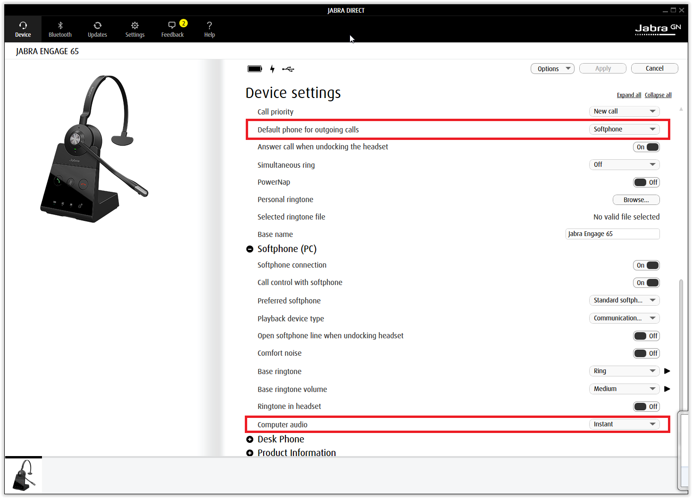This screenshot has height=498, width=692.
Task: Disable Softphone connection
Action: [646, 265]
